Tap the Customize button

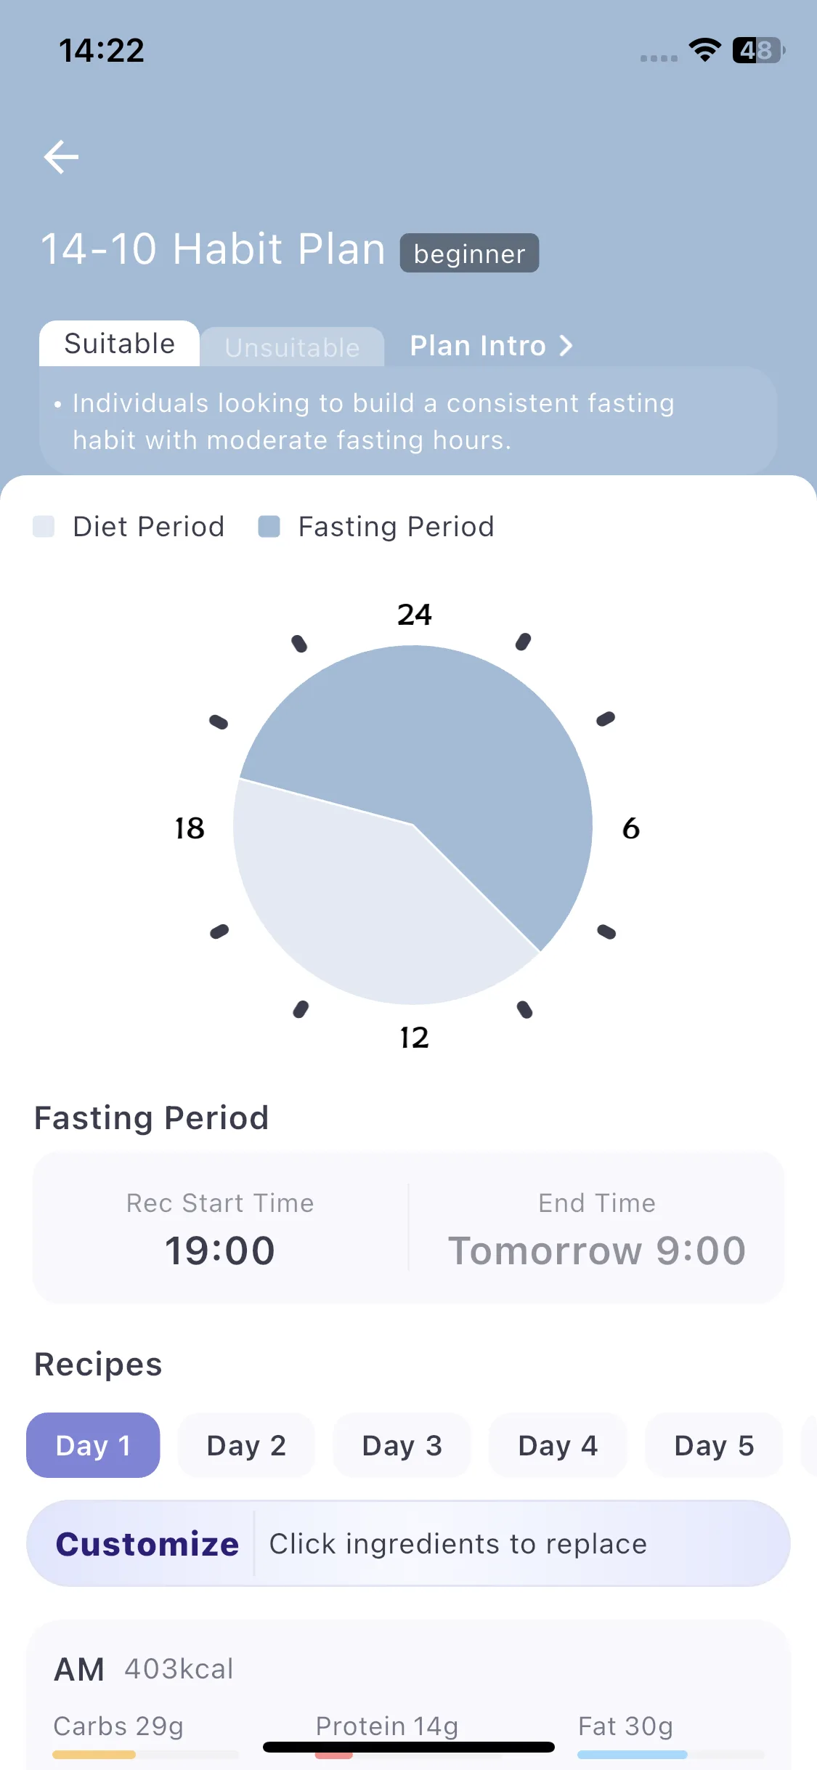pyautogui.click(x=147, y=1543)
